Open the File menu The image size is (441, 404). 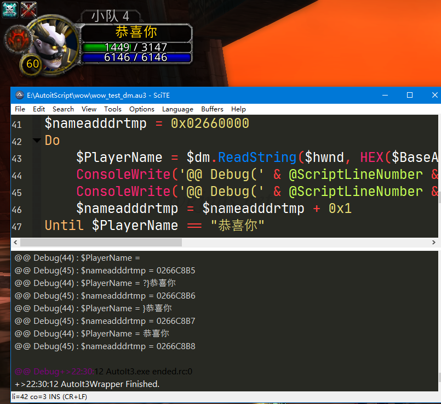click(x=20, y=109)
